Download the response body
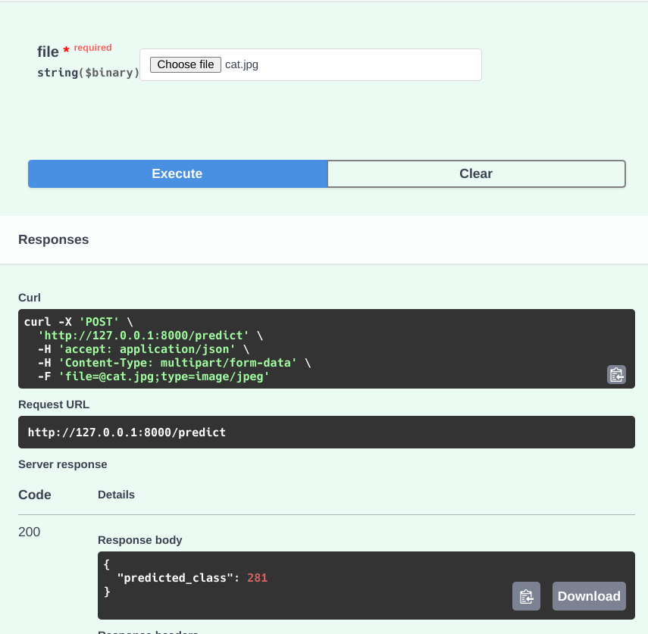This screenshot has height=634, width=648. tap(589, 596)
